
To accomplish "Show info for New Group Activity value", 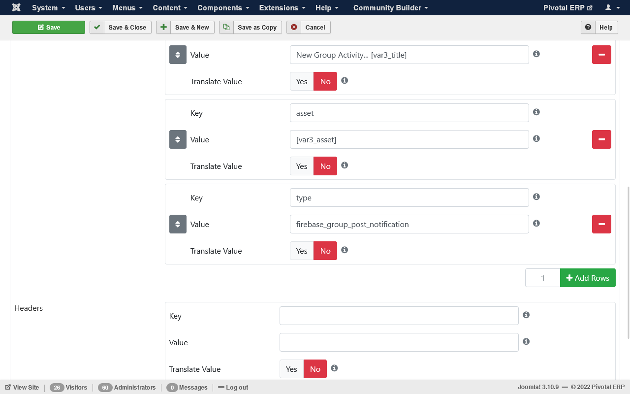I will click(536, 54).
